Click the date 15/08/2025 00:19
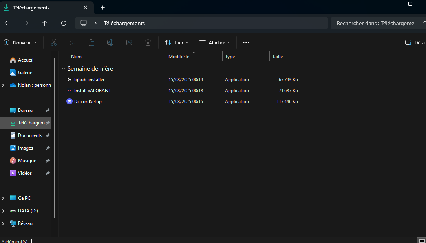The image size is (426, 243). [186, 80]
